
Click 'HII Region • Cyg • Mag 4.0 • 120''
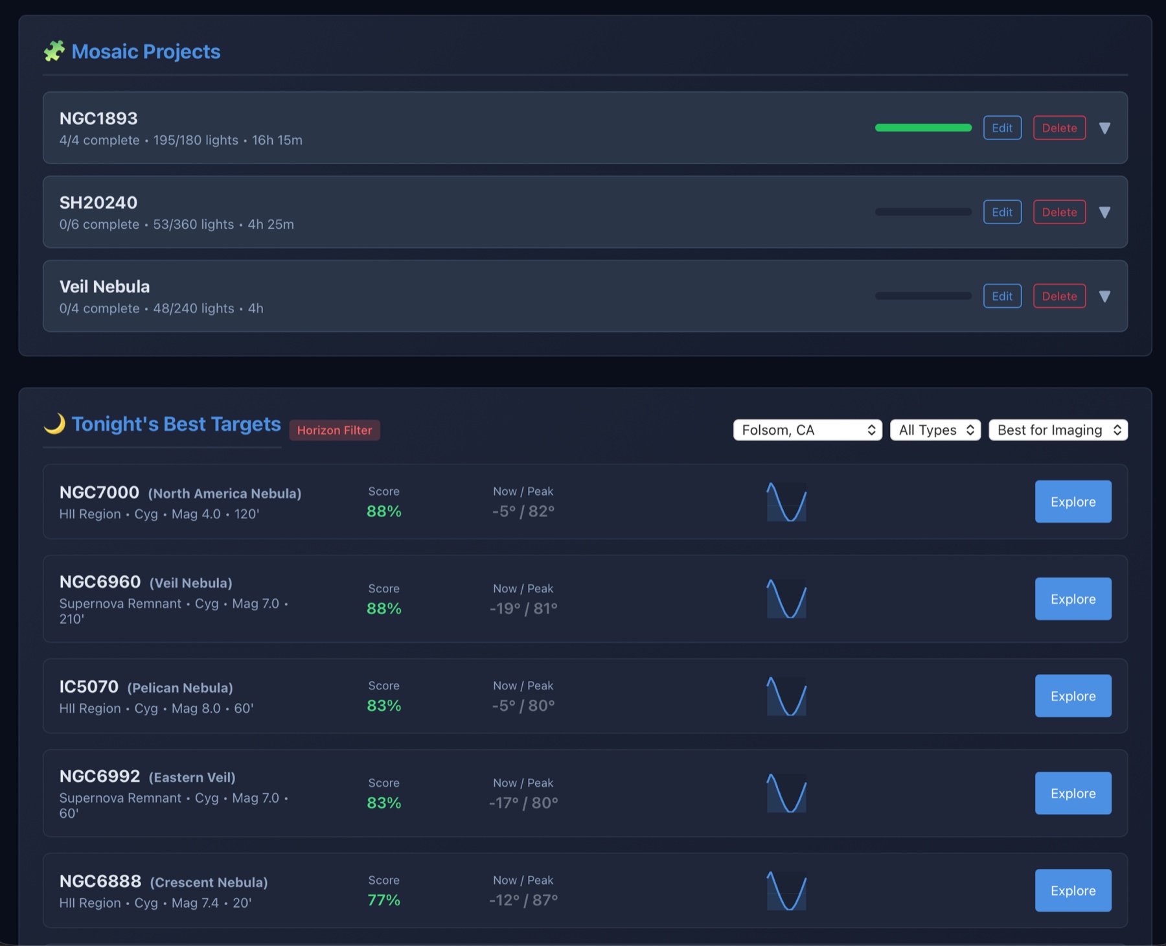[x=159, y=514]
